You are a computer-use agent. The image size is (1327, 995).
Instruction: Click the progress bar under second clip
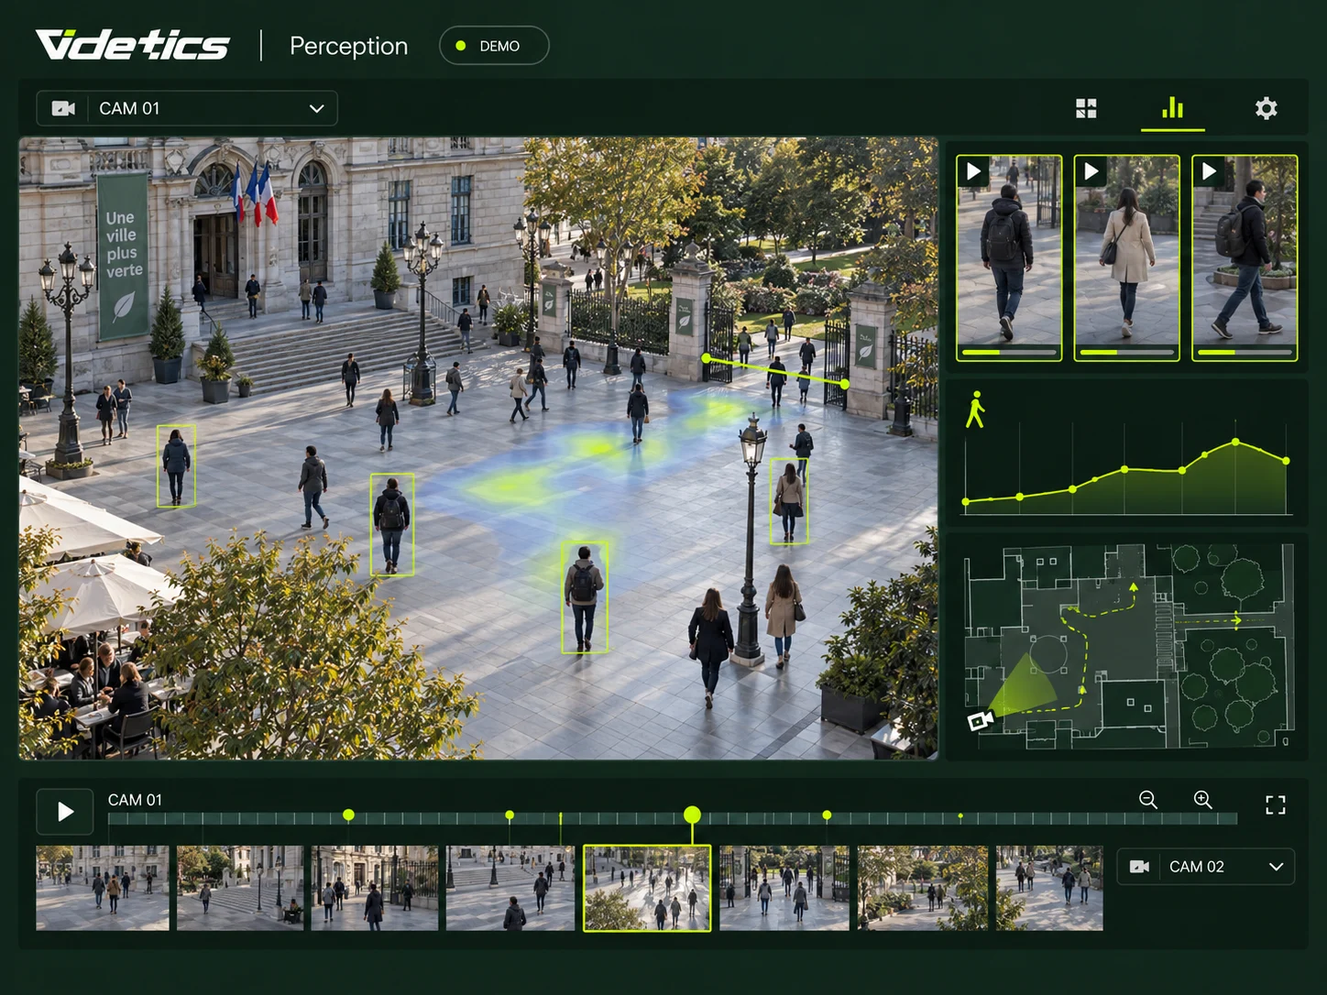[1126, 352]
